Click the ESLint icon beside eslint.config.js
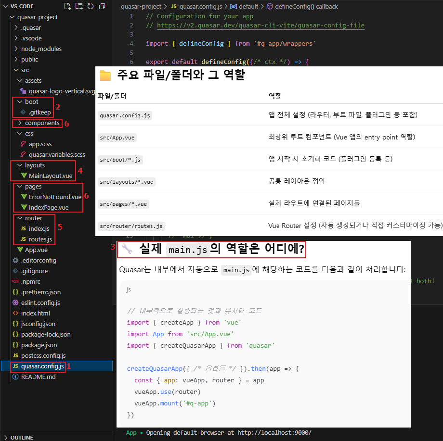The image size is (443, 441). pyautogui.click(x=15, y=302)
